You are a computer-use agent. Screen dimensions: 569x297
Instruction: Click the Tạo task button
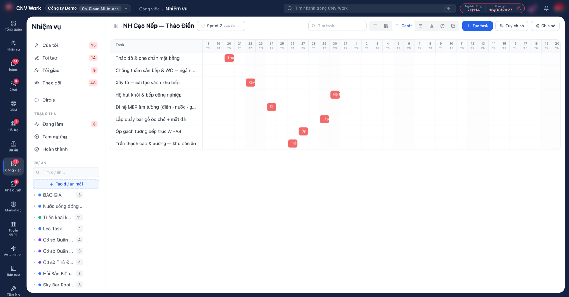point(477,26)
